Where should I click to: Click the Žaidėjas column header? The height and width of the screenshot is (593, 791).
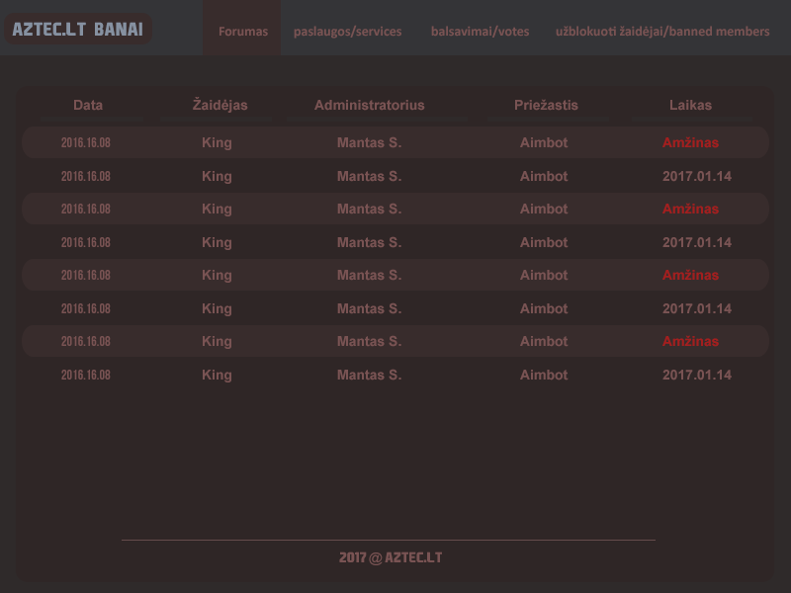220,105
